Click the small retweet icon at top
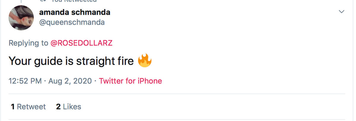 pos(43,1)
